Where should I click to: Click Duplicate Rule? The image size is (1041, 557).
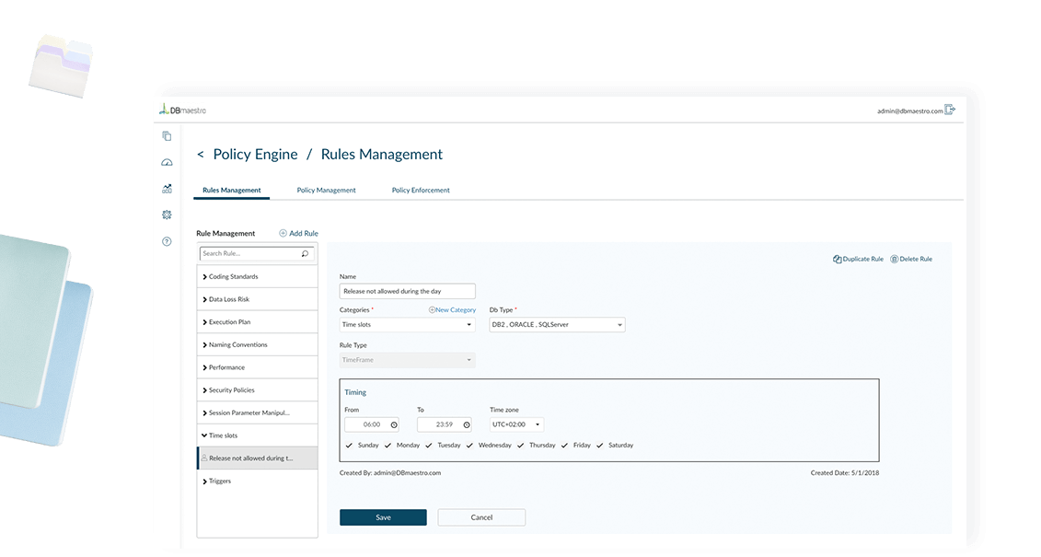coord(858,259)
